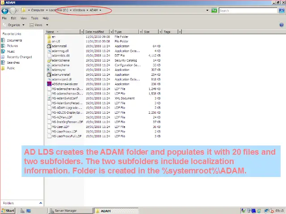Click Computer in the address breadcrumb
286x214 pixels.
coord(38,10)
